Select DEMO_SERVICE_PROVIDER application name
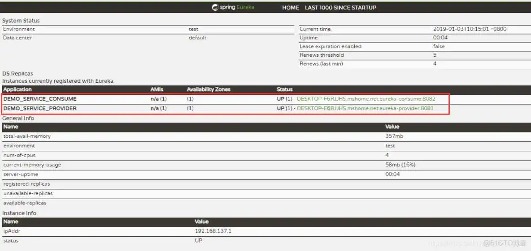531x251 pixels. [x=40, y=108]
